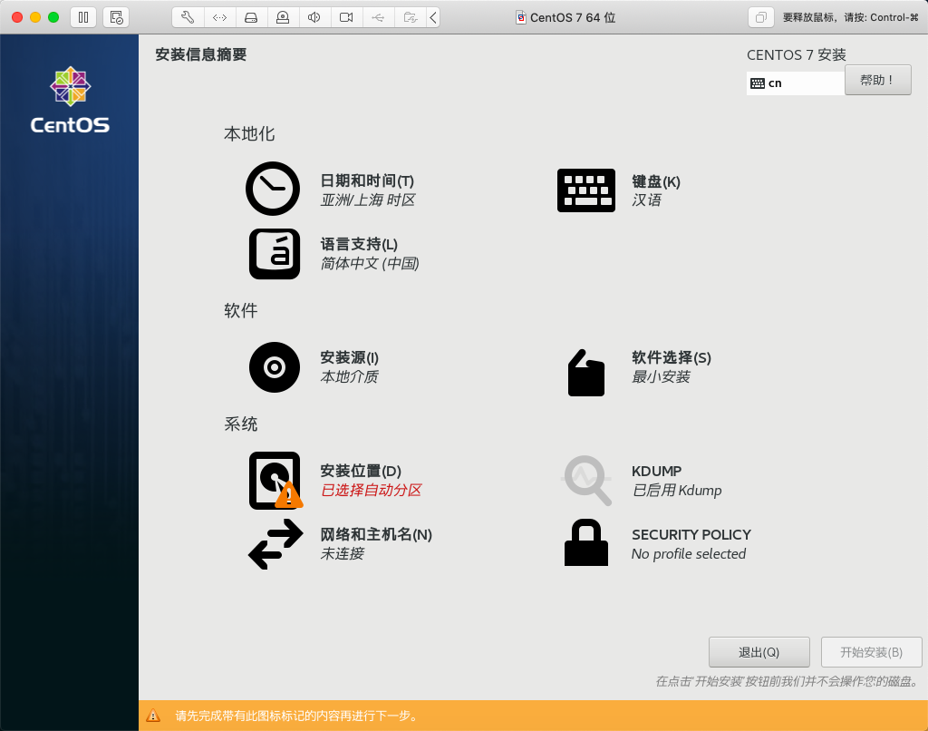Click the 开始安装(B) begin installation button
Image resolution: width=928 pixels, height=731 pixels.
pos(871,652)
